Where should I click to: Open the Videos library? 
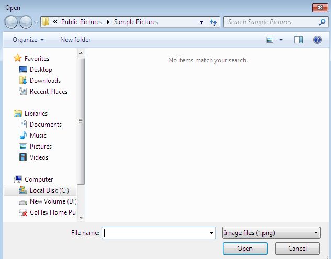point(39,157)
